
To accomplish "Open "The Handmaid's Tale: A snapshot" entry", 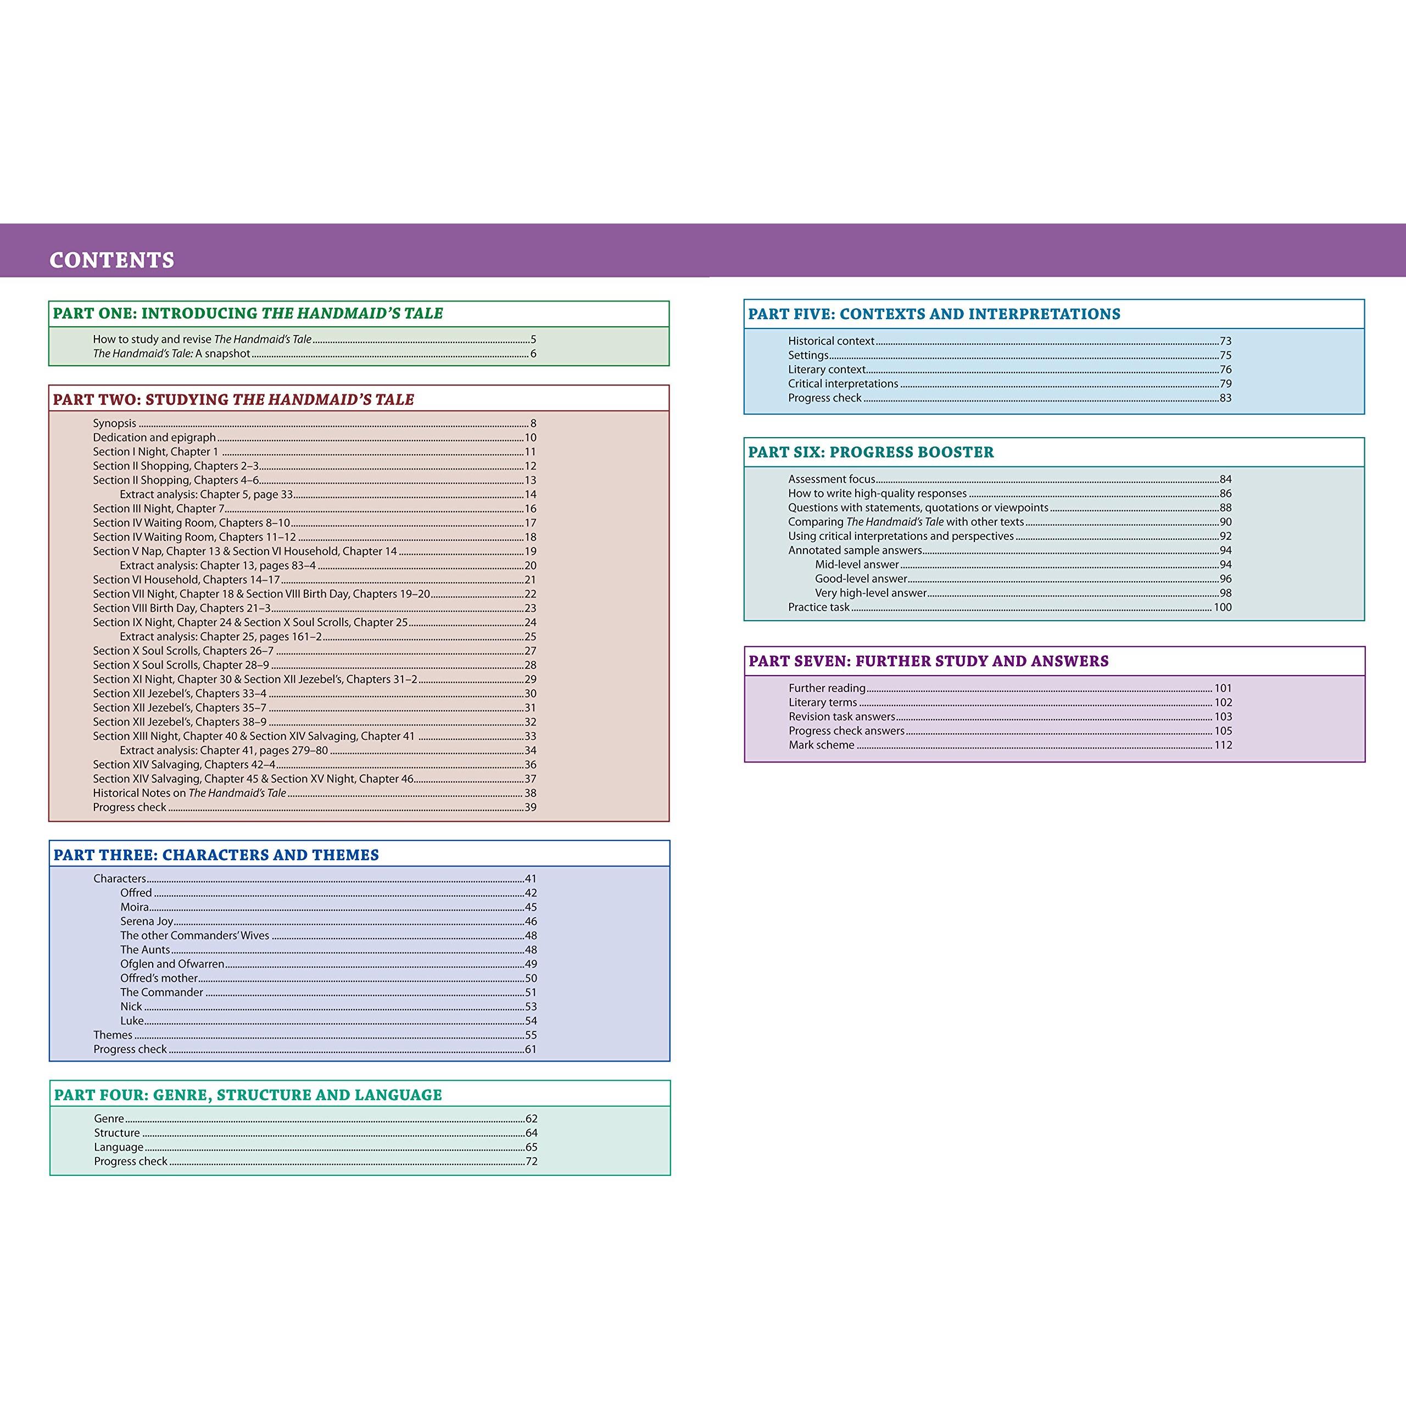I will [x=314, y=354].
